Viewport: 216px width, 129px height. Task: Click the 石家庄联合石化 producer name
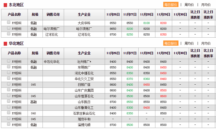pyautogui.click(x=84, y=113)
